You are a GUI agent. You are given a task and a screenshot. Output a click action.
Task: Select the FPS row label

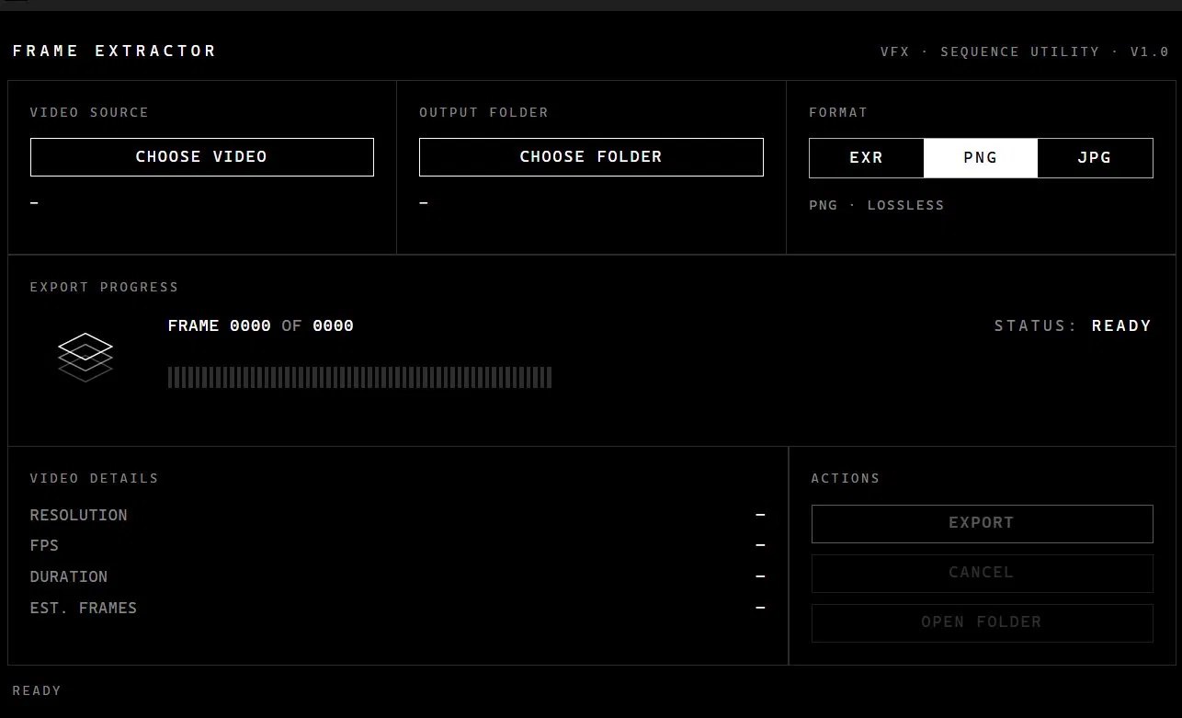(x=44, y=546)
